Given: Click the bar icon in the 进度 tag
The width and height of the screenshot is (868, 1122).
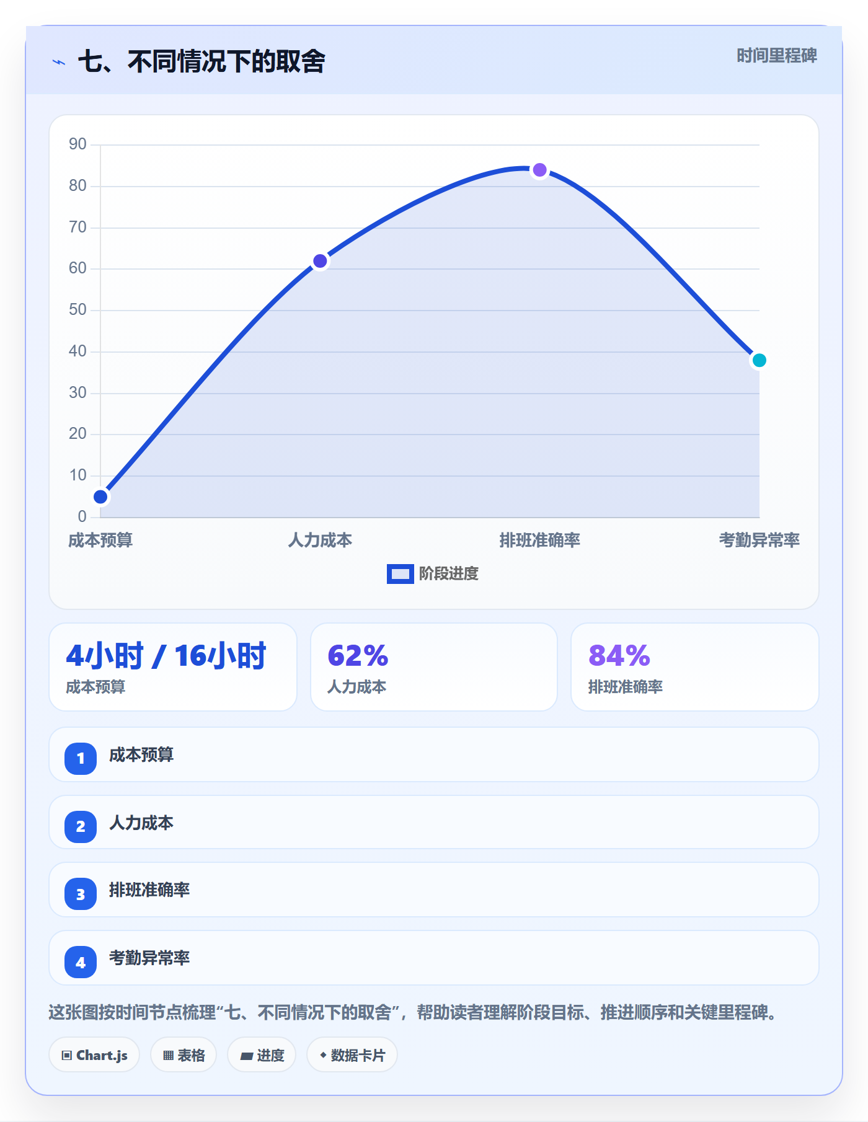Looking at the screenshot, I should coord(247,1056).
